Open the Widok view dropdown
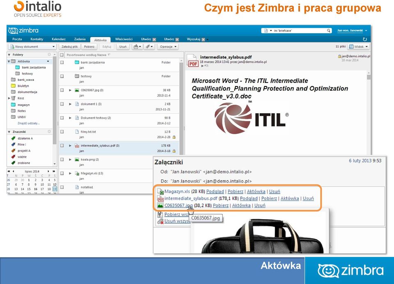Viewport: 394px width, 284px height. pyautogui.click(x=359, y=46)
